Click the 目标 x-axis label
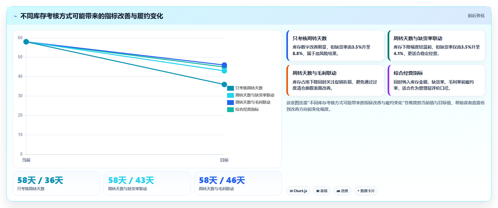Viewport: 498px width, 208px height. click(224, 160)
